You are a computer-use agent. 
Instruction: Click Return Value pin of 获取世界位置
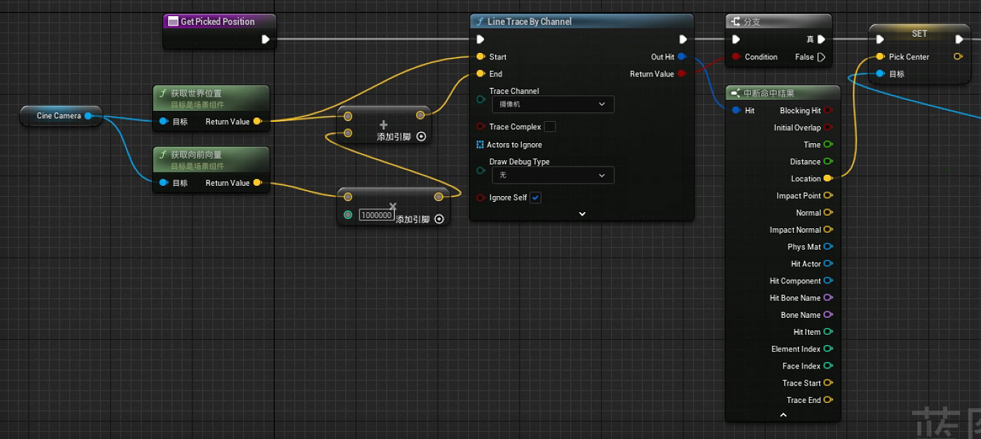point(257,121)
